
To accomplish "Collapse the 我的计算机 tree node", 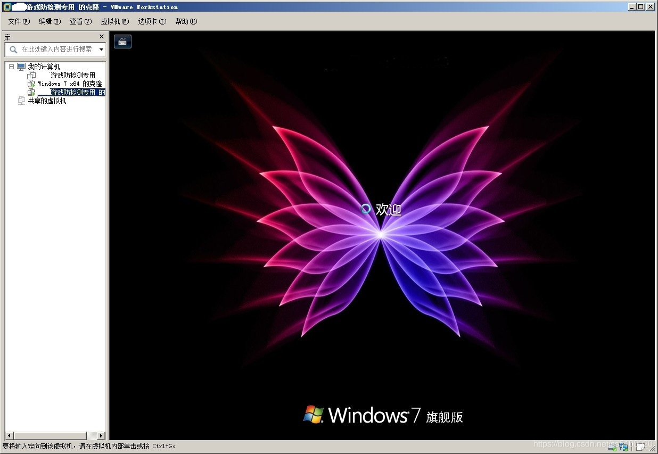I will (x=11, y=67).
